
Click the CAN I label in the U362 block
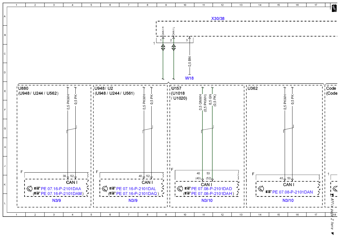pos(289,185)
